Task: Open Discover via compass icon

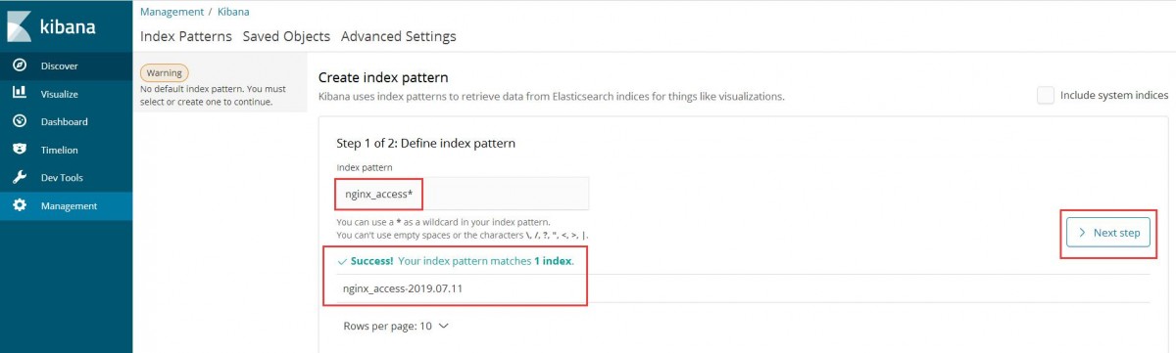Action: [x=20, y=66]
